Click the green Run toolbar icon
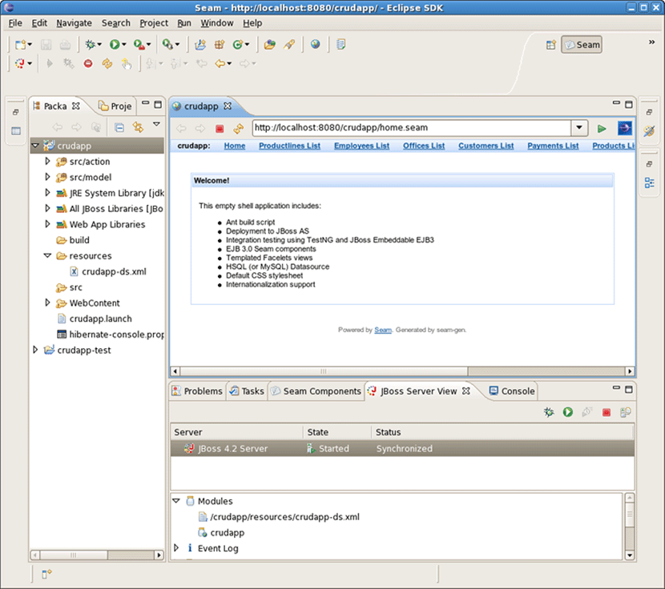Viewport: 665px width, 589px height. [115, 45]
